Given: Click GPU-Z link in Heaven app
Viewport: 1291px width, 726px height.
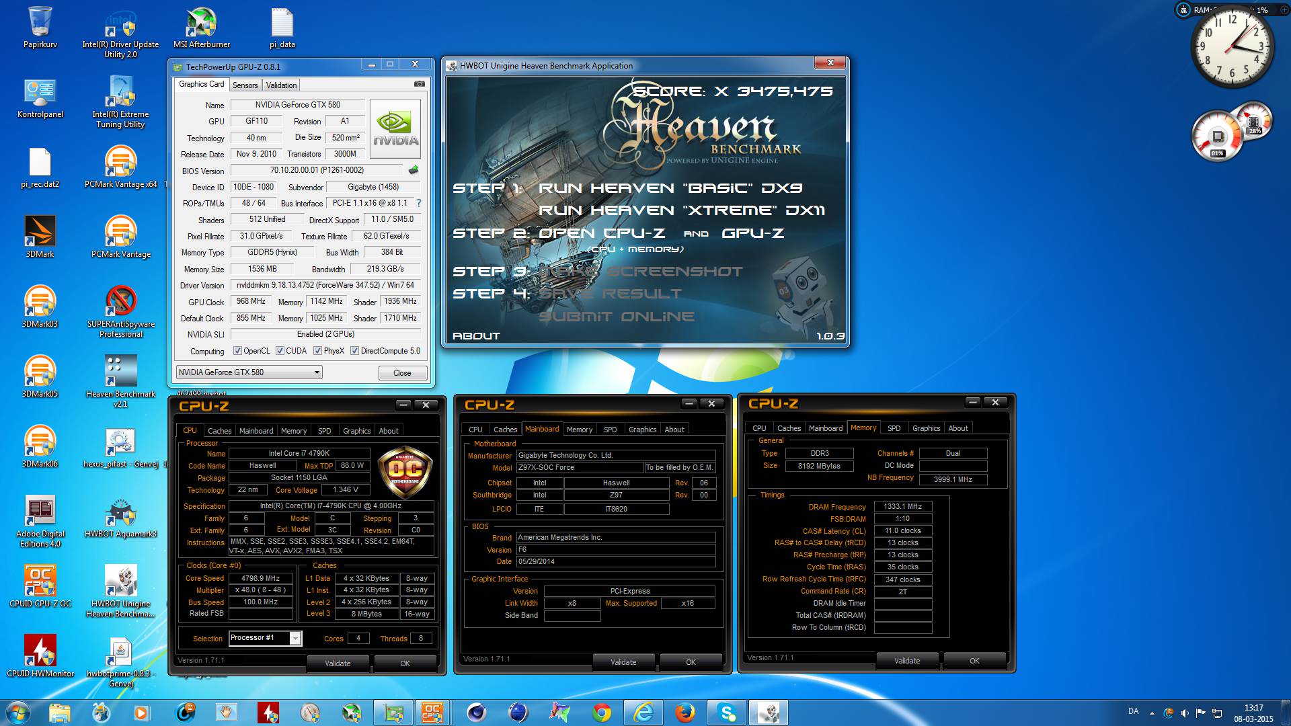Looking at the screenshot, I should (753, 233).
